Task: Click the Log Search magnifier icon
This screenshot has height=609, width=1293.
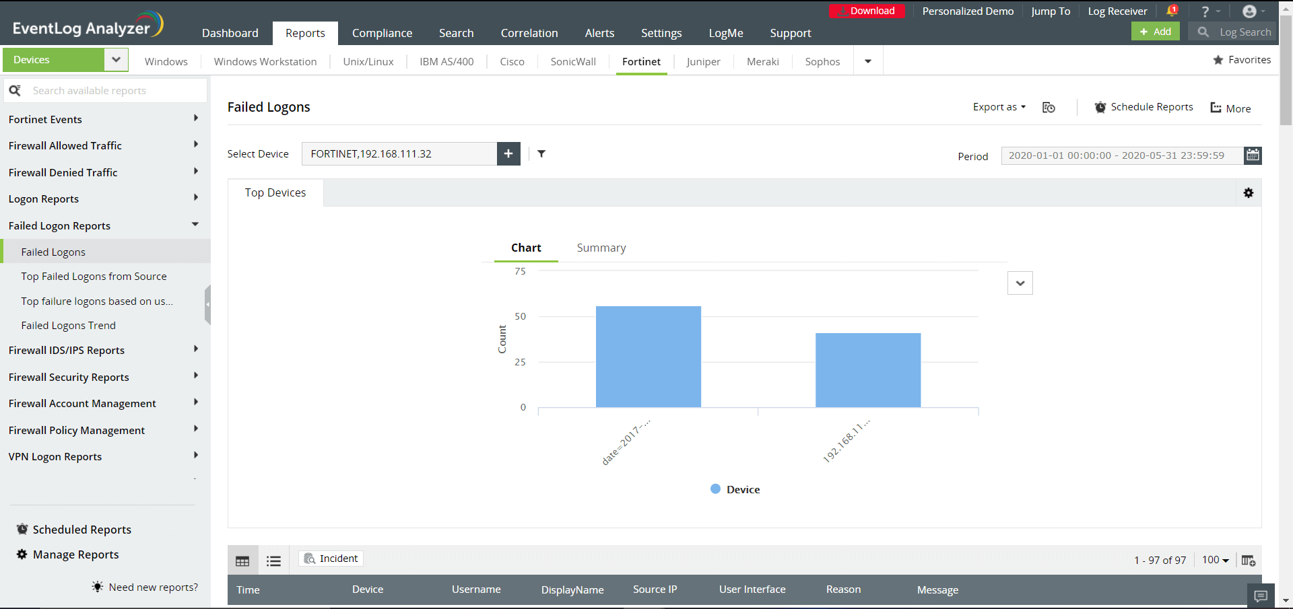Action: pos(1203,32)
